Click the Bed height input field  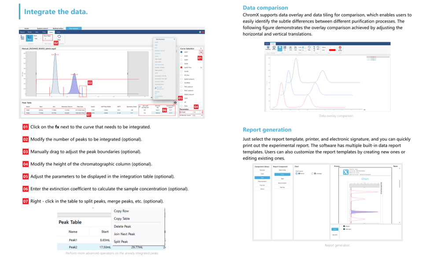click(197, 112)
